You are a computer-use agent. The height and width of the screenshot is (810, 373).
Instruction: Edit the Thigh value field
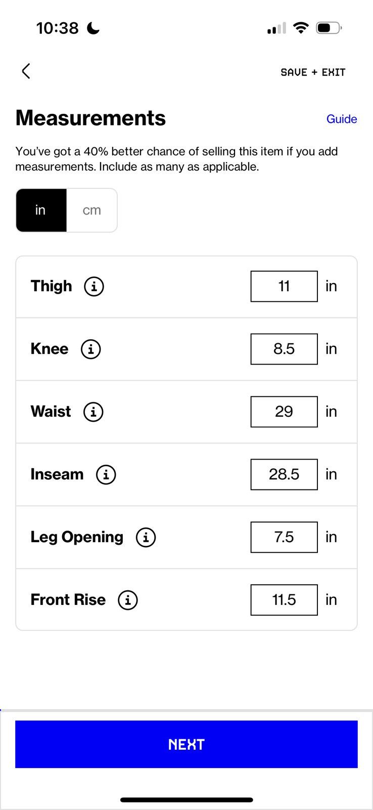click(x=284, y=287)
